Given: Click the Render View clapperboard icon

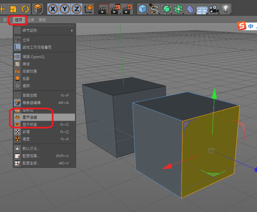Looking at the screenshot, I should pyautogui.click(x=103, y=8).
